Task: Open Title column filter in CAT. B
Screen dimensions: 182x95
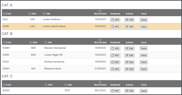Action: [x=45, y=43]
